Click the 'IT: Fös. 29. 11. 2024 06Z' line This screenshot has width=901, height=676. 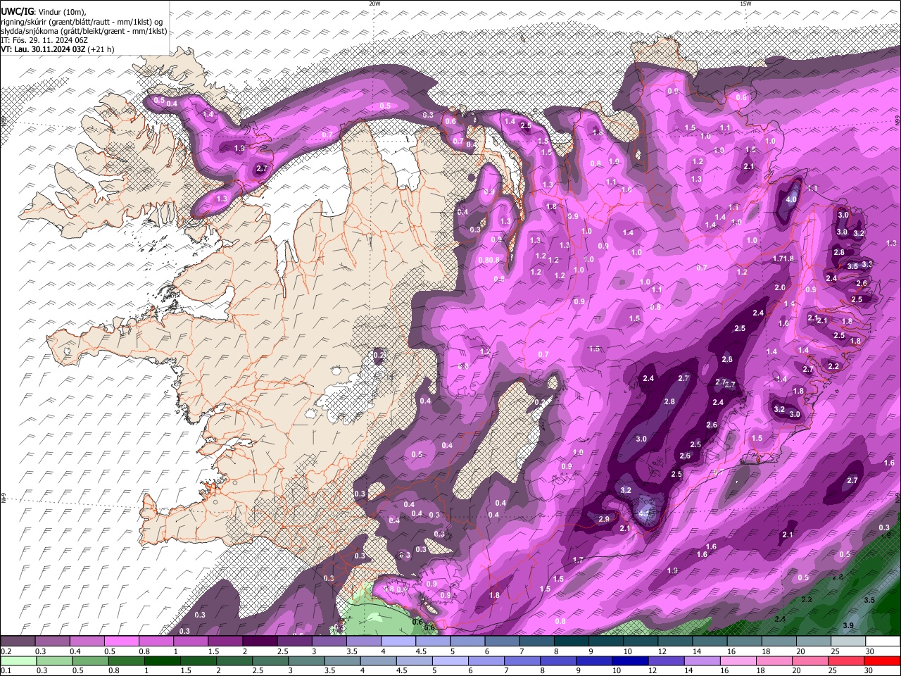pos(44,40)
